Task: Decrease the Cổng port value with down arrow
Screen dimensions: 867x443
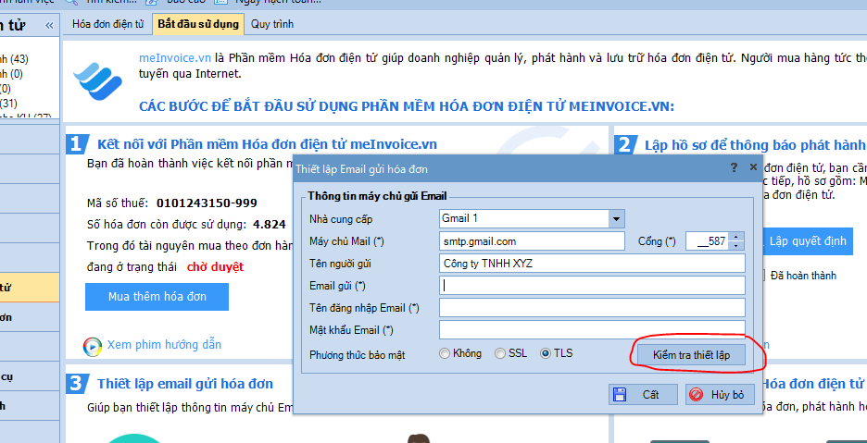Action: [736, 246]
